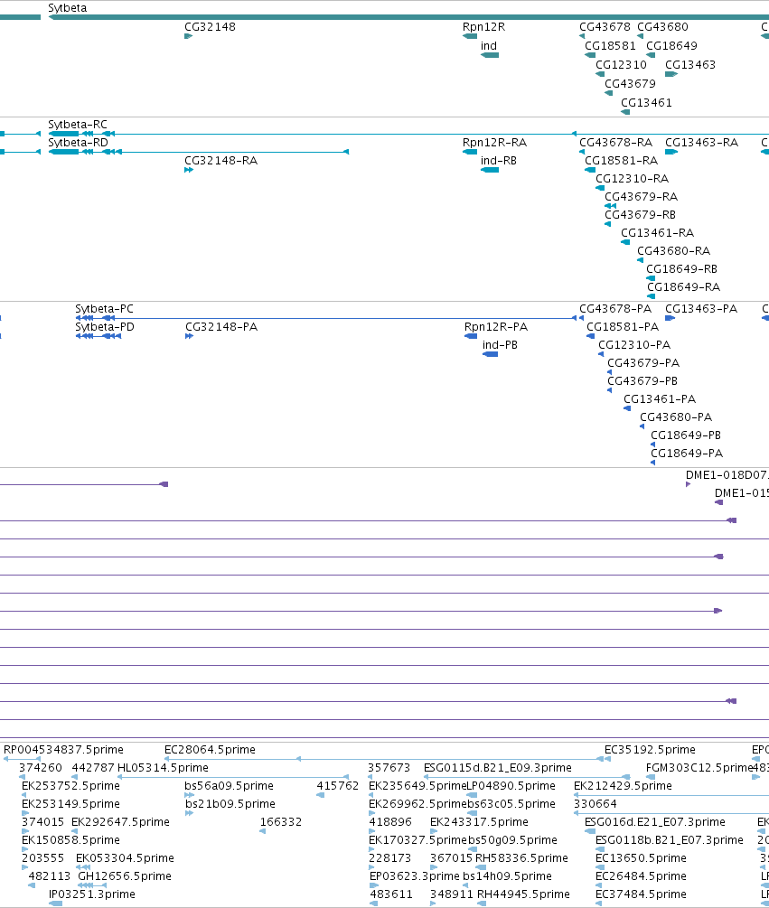Click the CG43680-RA transcript label
This screenshot has height=908, width=769.
click(673, 251)
